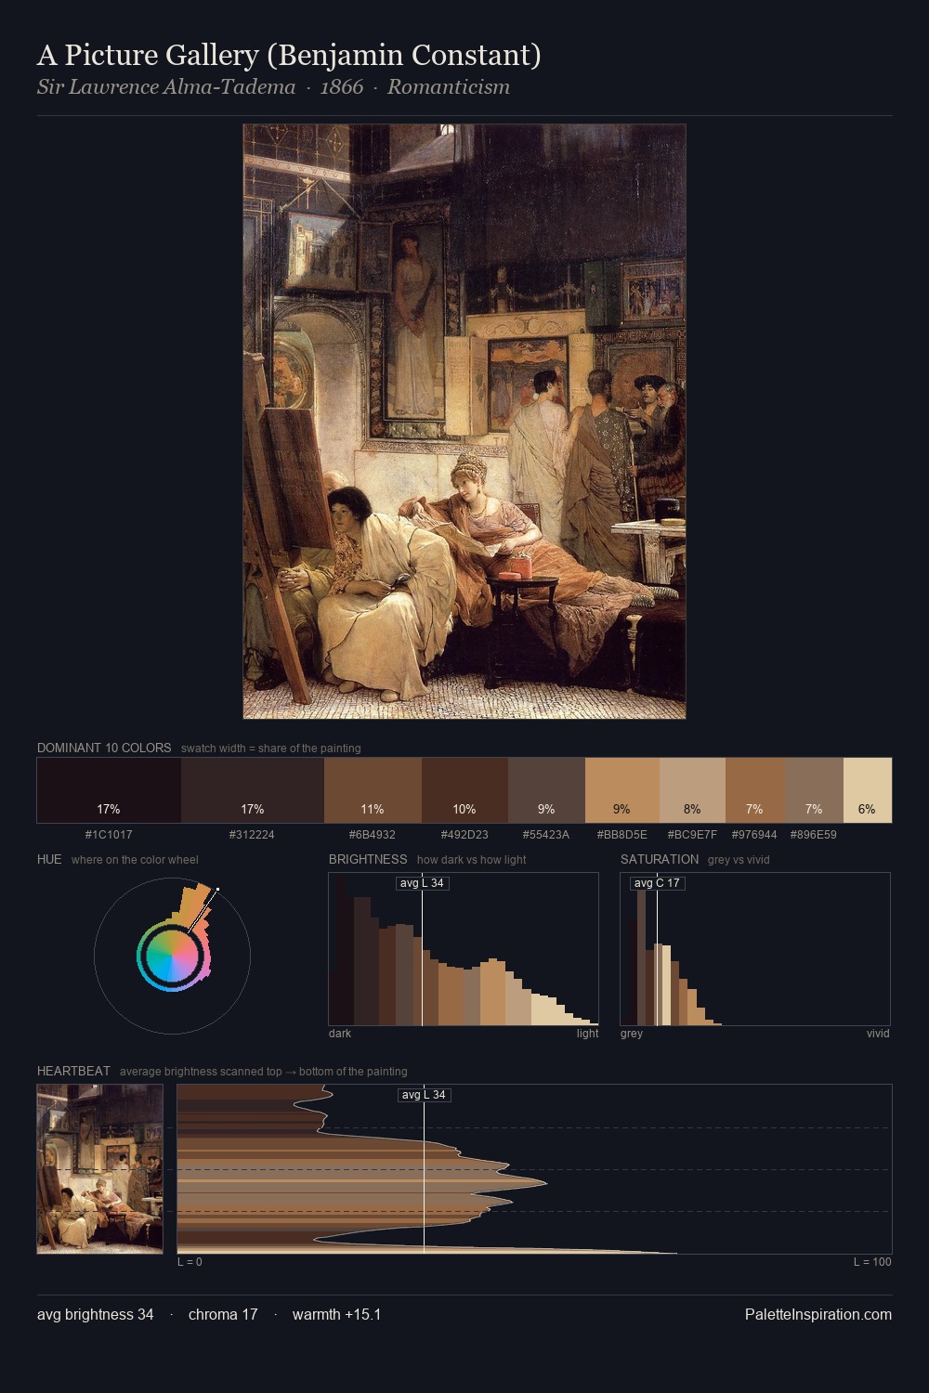This screenshot has height=1393, width=929.
Task: Click the L = 100 axis label
Action: 872,1262
